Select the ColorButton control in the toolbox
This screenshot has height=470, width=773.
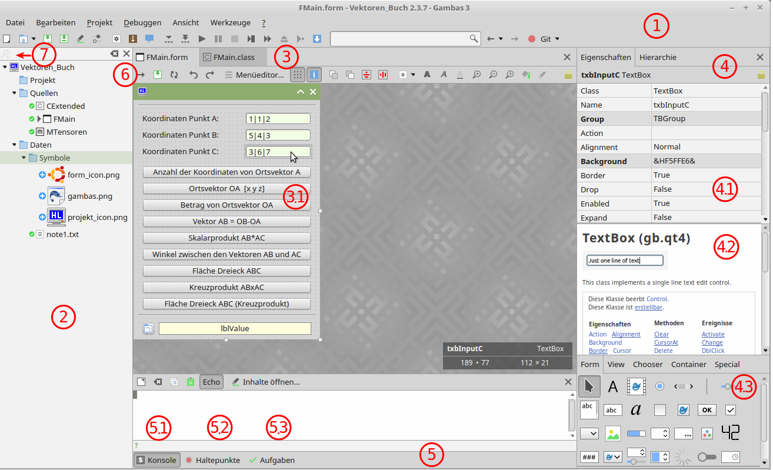[x=707, y=434]
